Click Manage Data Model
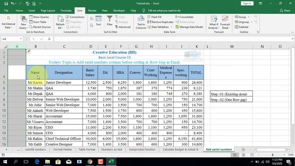Screen dimensions: 295x166 pyautogui.click(x=189, y=27)
